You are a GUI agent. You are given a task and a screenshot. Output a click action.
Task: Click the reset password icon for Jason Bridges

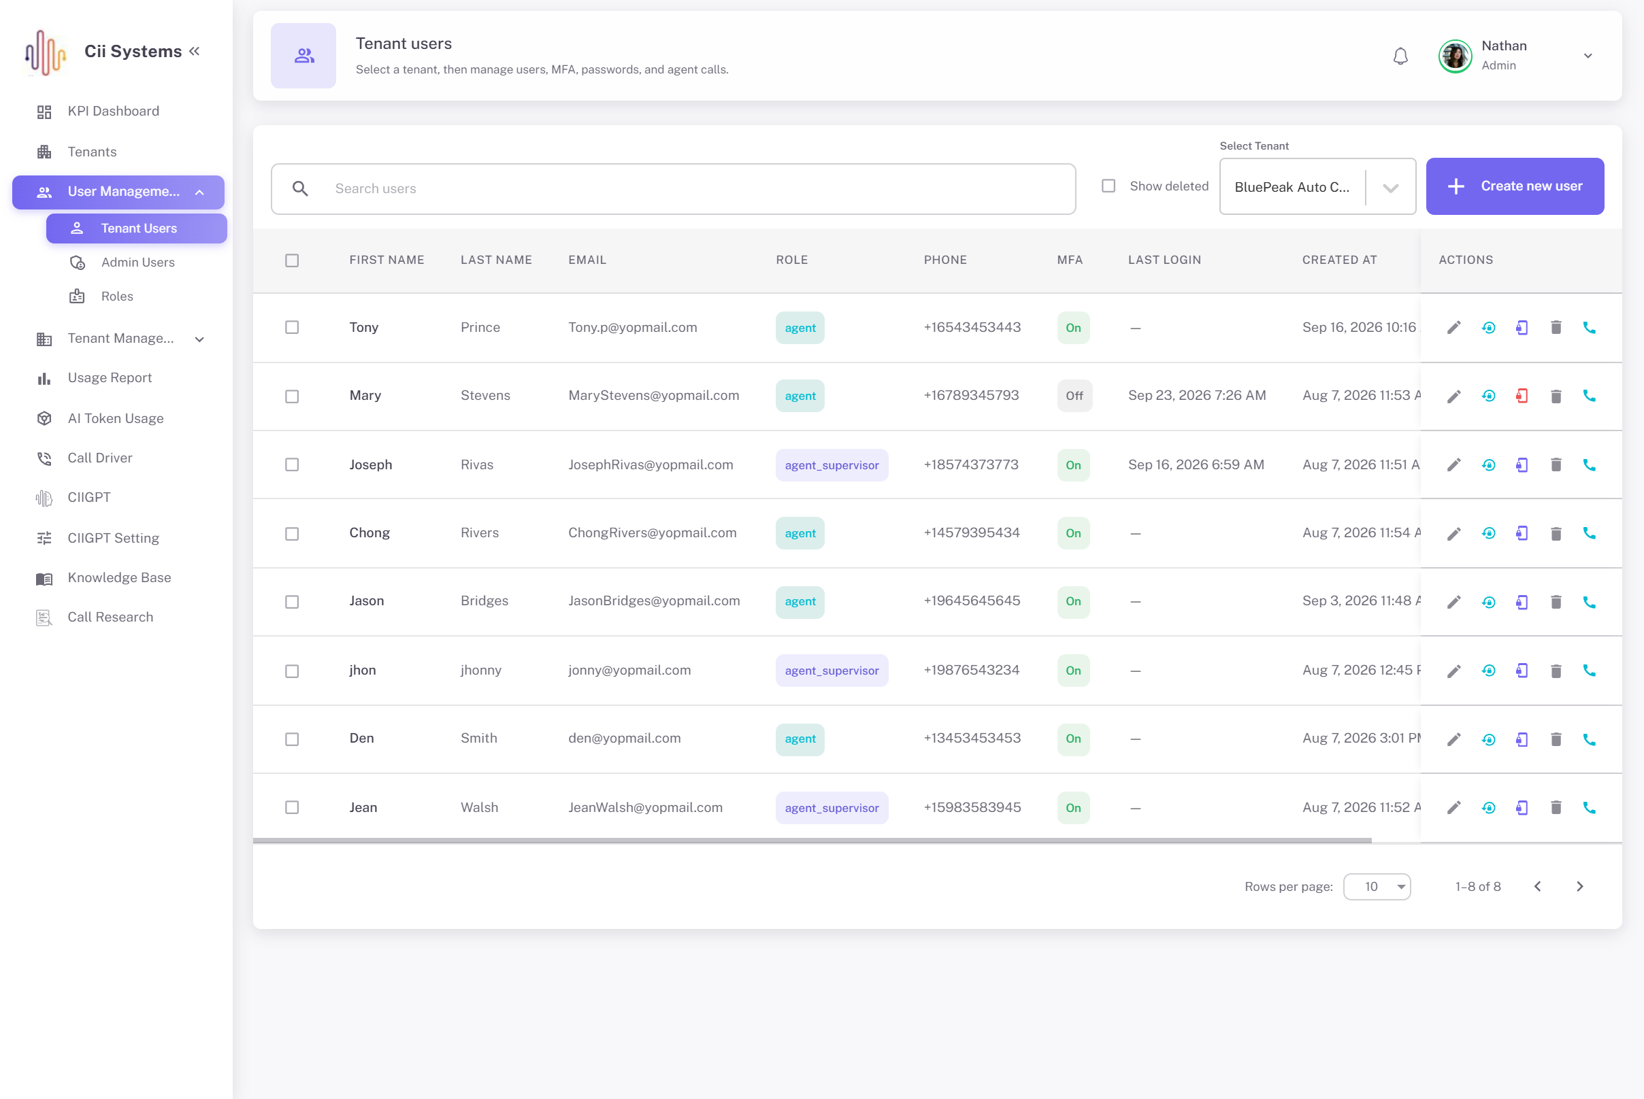1488,602
